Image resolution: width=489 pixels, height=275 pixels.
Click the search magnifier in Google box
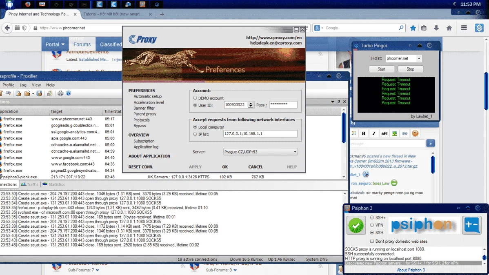[401, 28]
